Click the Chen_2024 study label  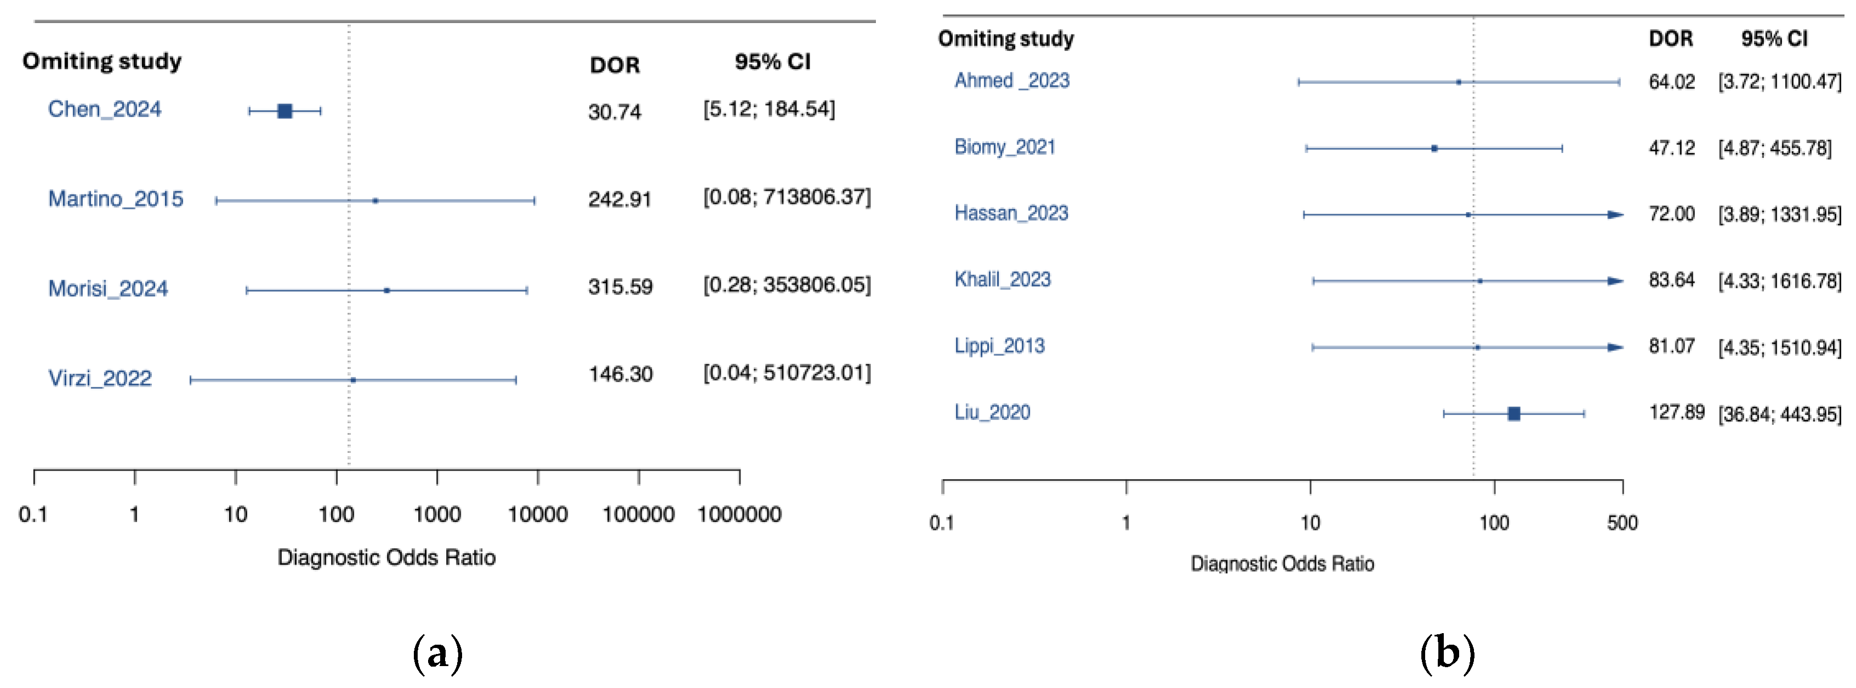tap(105, 110)
